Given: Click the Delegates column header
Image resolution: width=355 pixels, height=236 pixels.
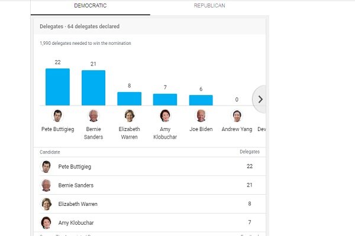Looking at the screenshot, I should [250, 152].
